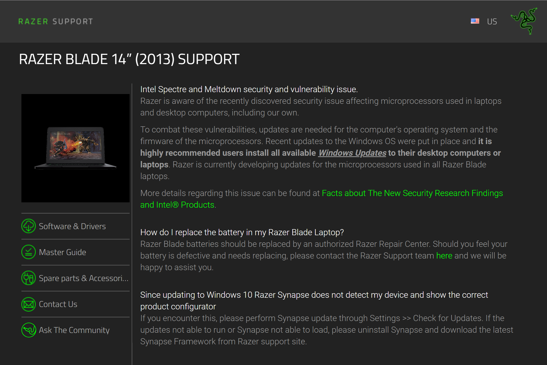Click the Intel Spectre and Meltdown heading

click(249, 89)
